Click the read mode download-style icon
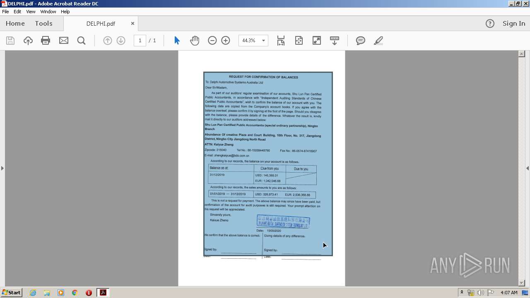 click(x=335, y=41)
